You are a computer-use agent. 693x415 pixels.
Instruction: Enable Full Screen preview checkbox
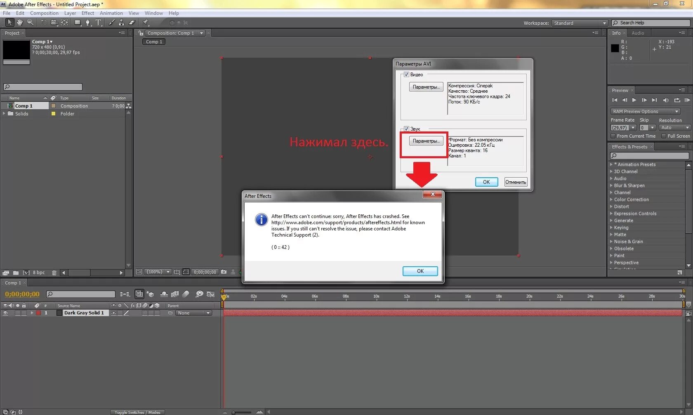(664, 136)
